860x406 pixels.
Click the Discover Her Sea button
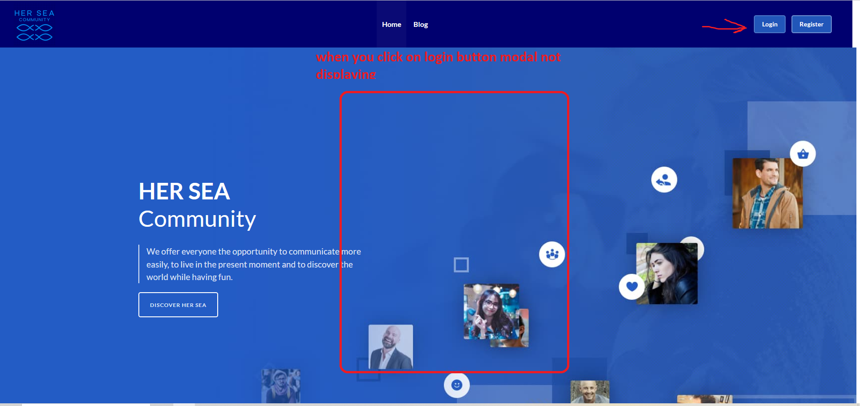178,305
